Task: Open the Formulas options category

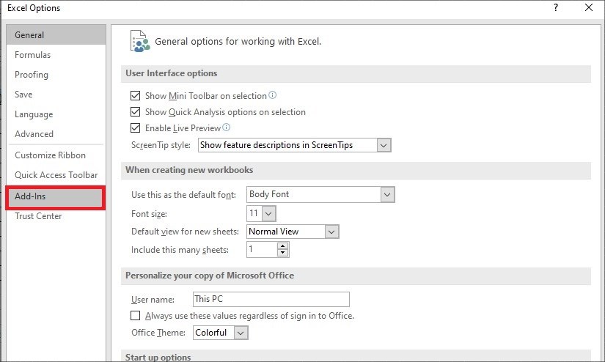Action: (33, 55)
